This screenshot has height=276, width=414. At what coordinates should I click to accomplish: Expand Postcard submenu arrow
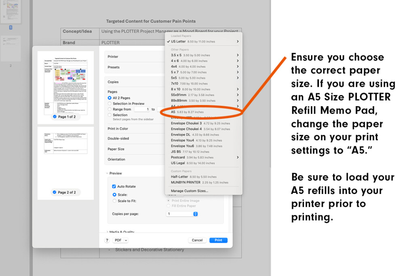click(238, 157)
